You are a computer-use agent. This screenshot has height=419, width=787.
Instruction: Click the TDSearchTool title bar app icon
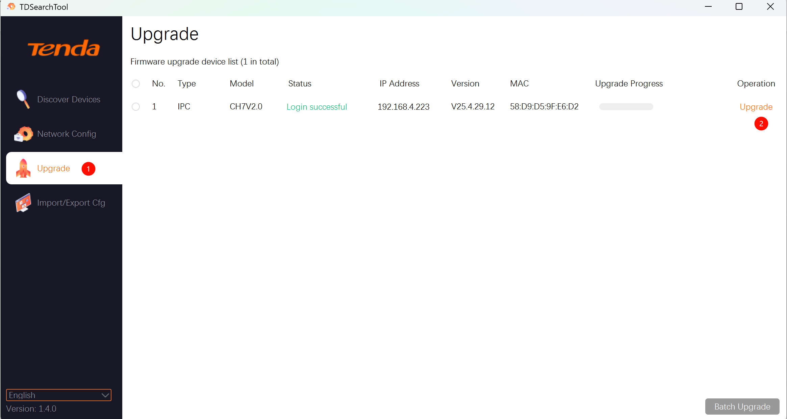pos(11,7)
